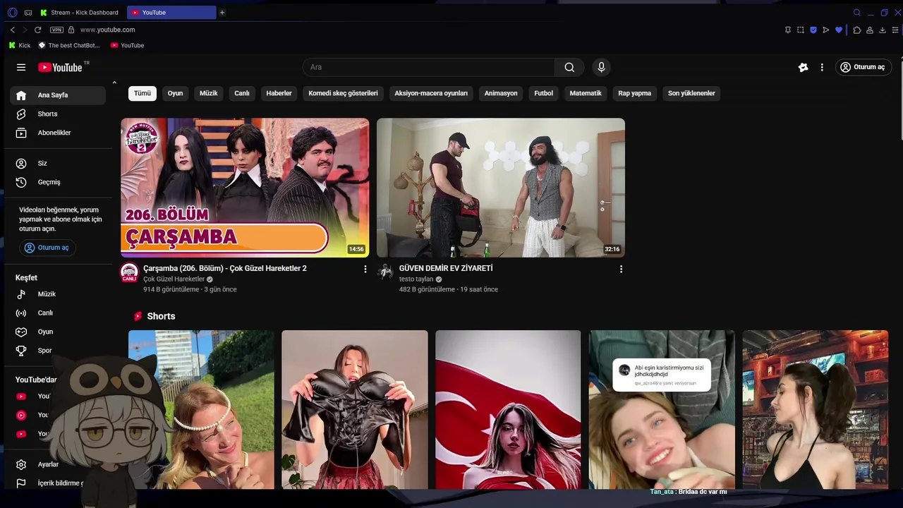Filter by Oyun chip
The width and height of the screenshot is (903, 508).
pyautogui.click(x=175, y=93)
